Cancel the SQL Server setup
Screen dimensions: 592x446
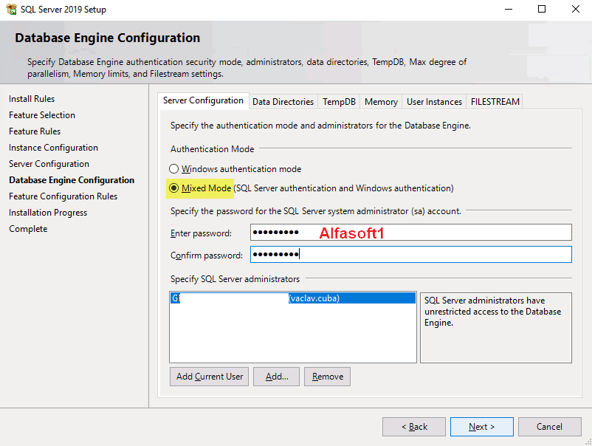tap(549, 427)
